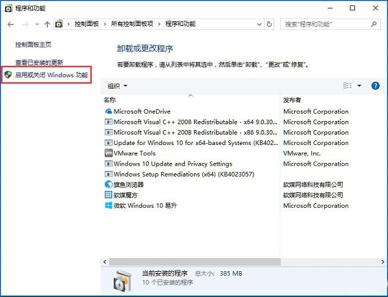The width and height of the screenshot is (388, 297).
Task: Open more view options dropdown arrow
Action: pyautogui.click(x=360, y=85)
